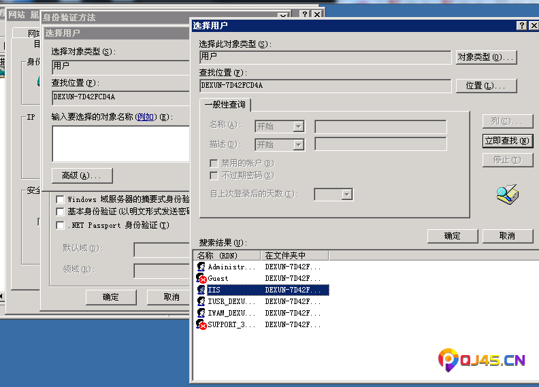The height and width of the screenshot is (387, 539).
Task: Select the disabled Guest account icon
Action: pyautogui.click(x=201, y=279)
